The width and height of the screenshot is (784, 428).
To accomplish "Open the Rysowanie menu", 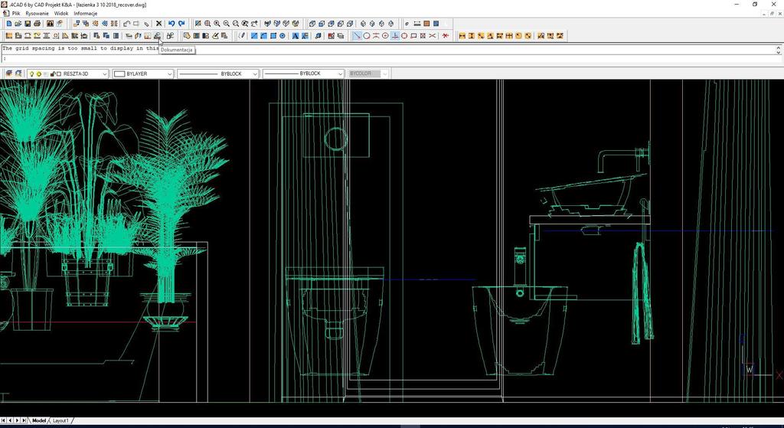I will pos(38,14).
